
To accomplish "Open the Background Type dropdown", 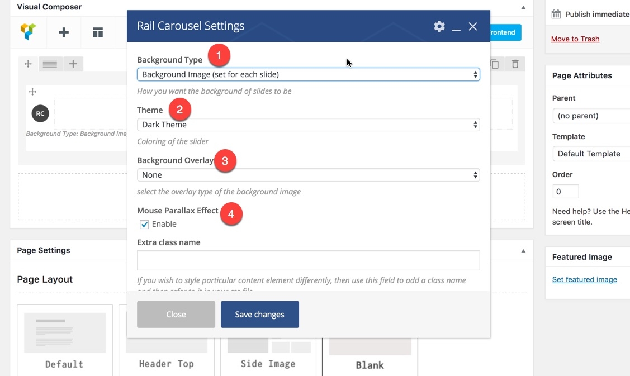I will pyautogui.click(x=308, y=74).
